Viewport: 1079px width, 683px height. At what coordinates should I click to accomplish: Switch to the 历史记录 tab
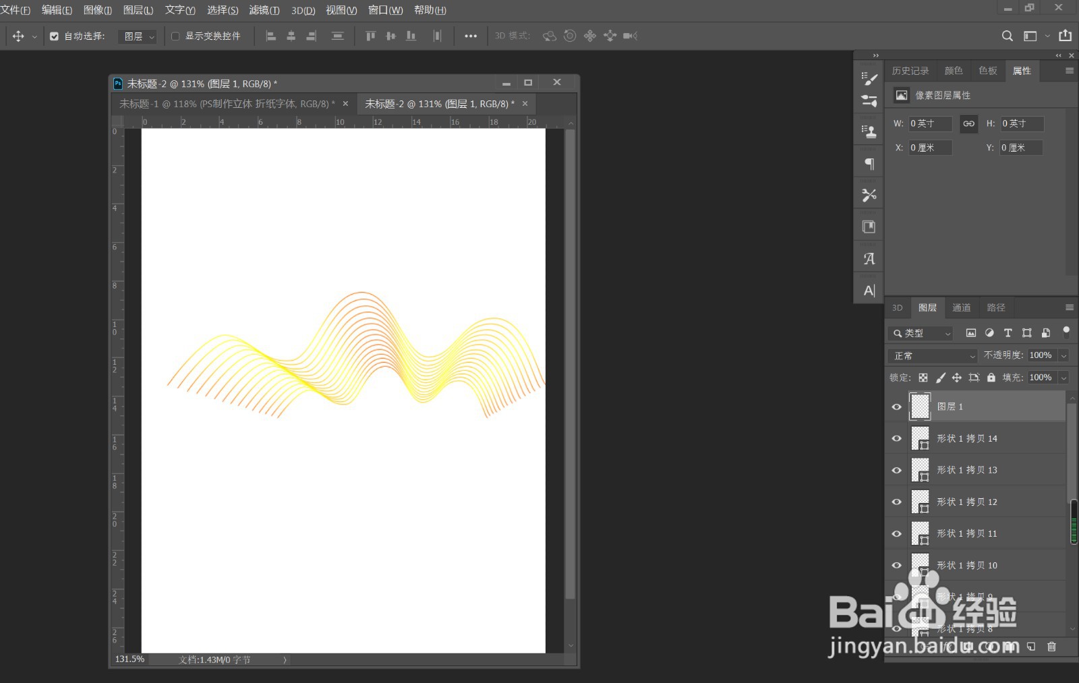[910, 71]
